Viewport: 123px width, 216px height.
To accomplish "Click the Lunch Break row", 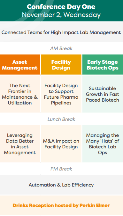I will coord(61,119).
